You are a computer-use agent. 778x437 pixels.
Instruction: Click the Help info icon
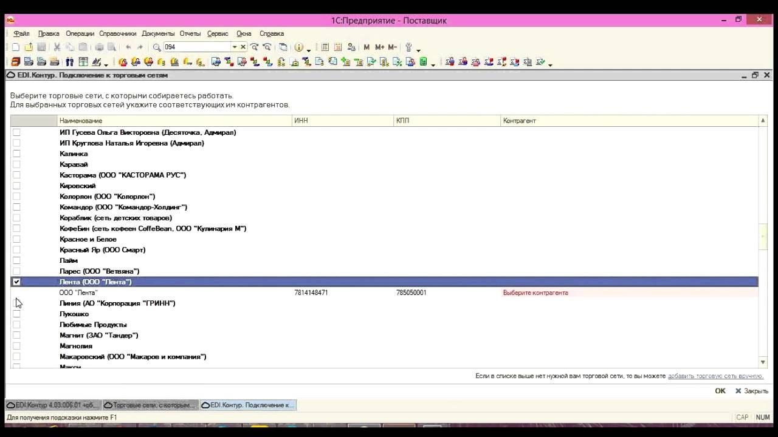tap(299, 47)
